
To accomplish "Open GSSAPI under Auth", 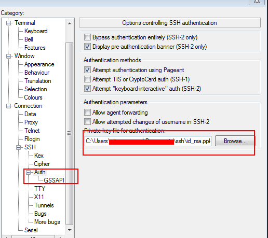I will [x=54, y=180].
